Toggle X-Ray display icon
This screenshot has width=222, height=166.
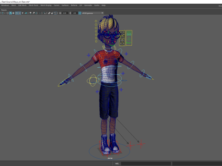[x=49, y=13]
